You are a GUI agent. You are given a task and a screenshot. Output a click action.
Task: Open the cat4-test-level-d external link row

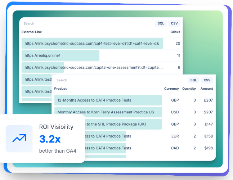(x=101, y=44)
